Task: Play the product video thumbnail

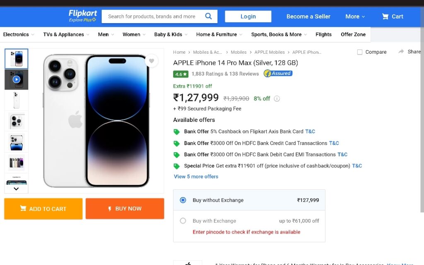Action: [x=17, y=79]
